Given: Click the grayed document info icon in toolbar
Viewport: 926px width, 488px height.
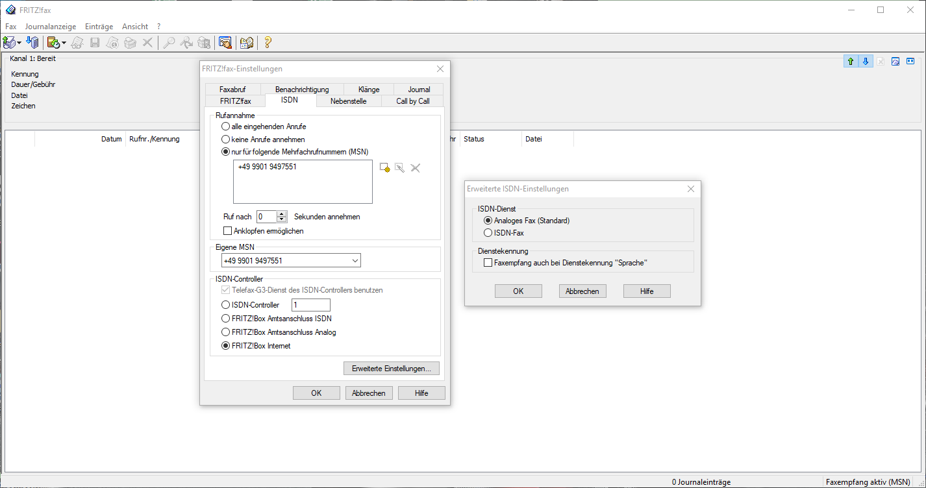Looking at the screenshot, I should coord(112,43).
